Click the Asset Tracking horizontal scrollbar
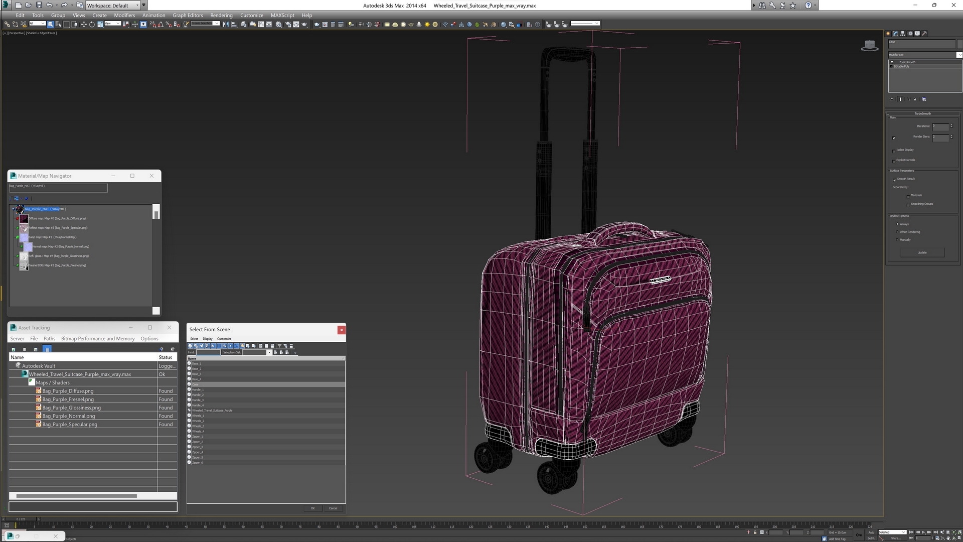 [76, 496]
